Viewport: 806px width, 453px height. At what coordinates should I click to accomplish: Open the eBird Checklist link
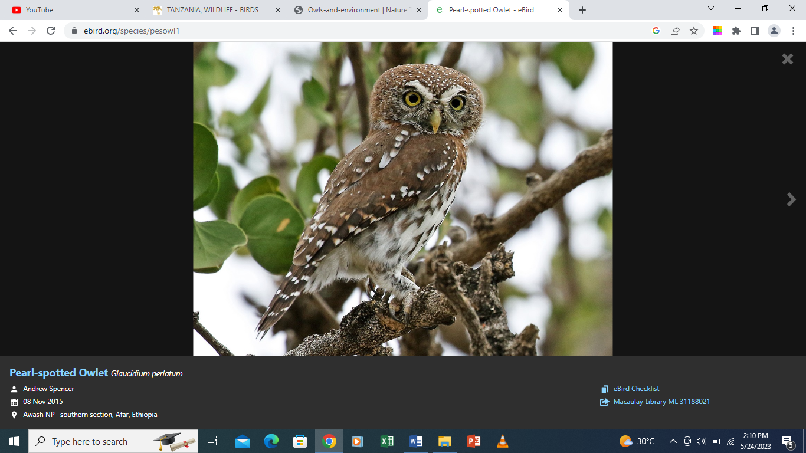pos(636,389)
